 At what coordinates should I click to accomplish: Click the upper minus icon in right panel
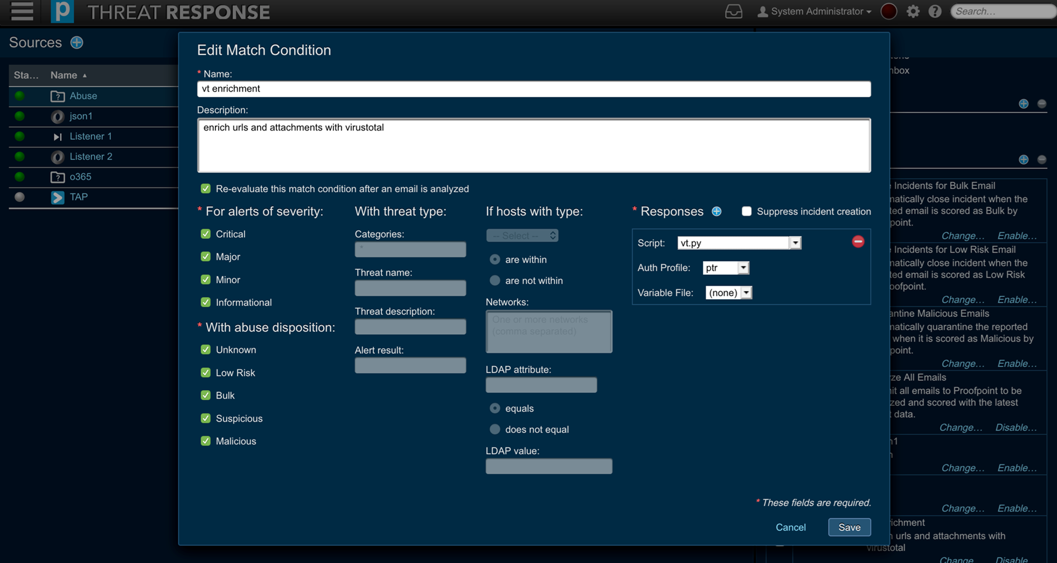click(x=1042, y=103)
